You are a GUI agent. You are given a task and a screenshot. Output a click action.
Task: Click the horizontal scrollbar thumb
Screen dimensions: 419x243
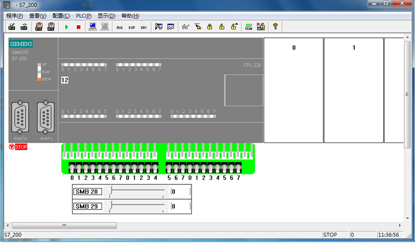(64, 225)
